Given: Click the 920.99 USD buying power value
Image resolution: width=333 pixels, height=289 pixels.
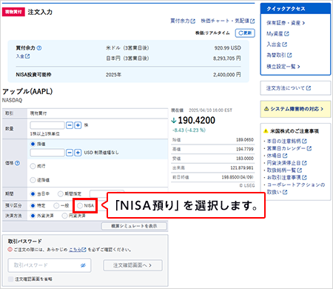Looking at the screenshot, I should [x=227, y=48].
